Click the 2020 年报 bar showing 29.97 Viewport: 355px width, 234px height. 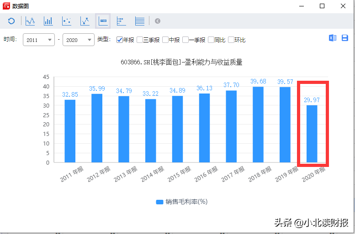pyautogui.click(x=312, y=134)
